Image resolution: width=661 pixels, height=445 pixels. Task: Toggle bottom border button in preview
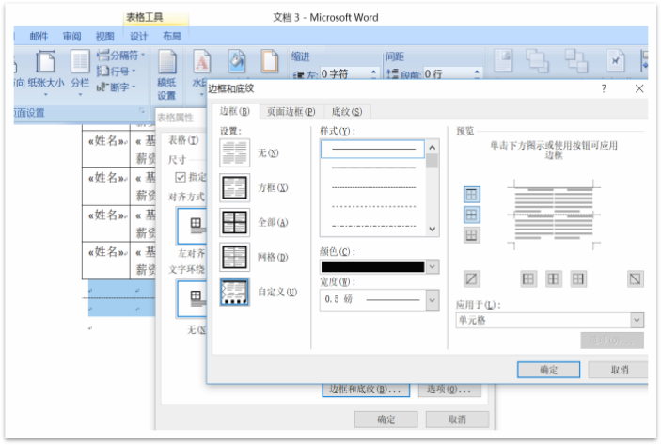(x=472, y=235)
